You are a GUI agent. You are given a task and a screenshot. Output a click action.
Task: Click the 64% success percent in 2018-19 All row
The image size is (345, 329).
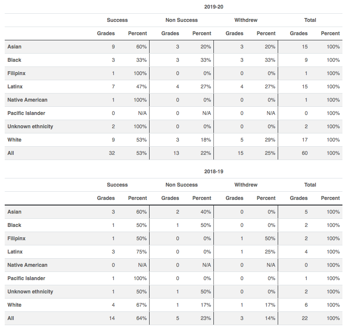pos(141,318)
